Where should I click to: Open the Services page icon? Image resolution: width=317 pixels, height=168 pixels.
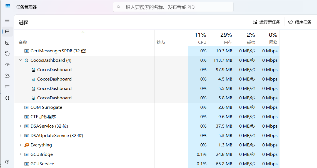[7, 98]
